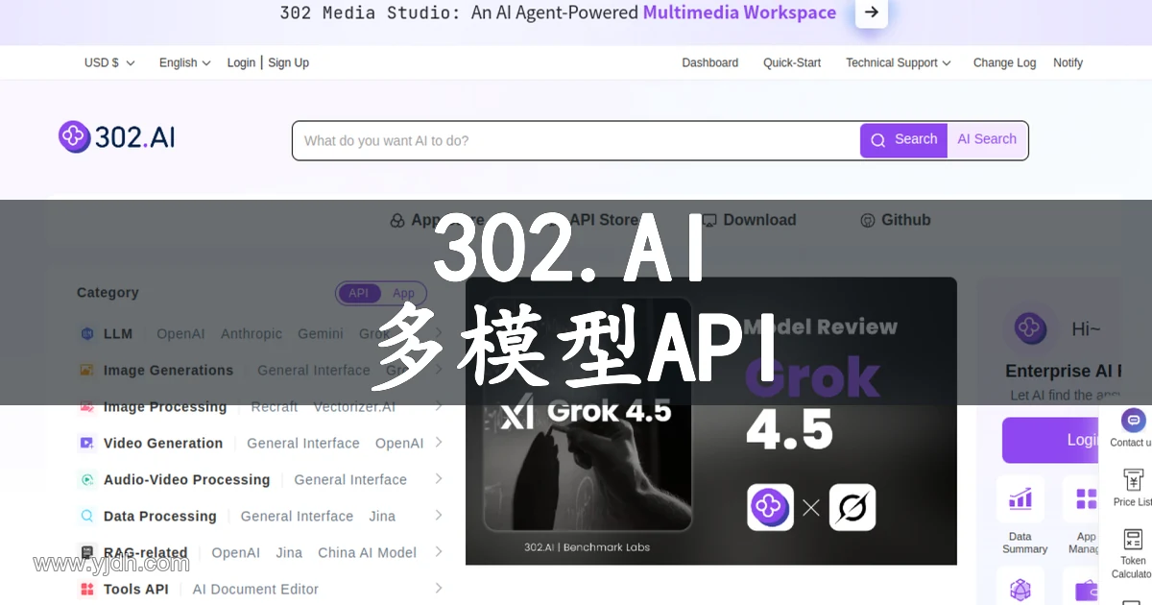
Task: Switch to the Github tab
Action: coord(896,220)
